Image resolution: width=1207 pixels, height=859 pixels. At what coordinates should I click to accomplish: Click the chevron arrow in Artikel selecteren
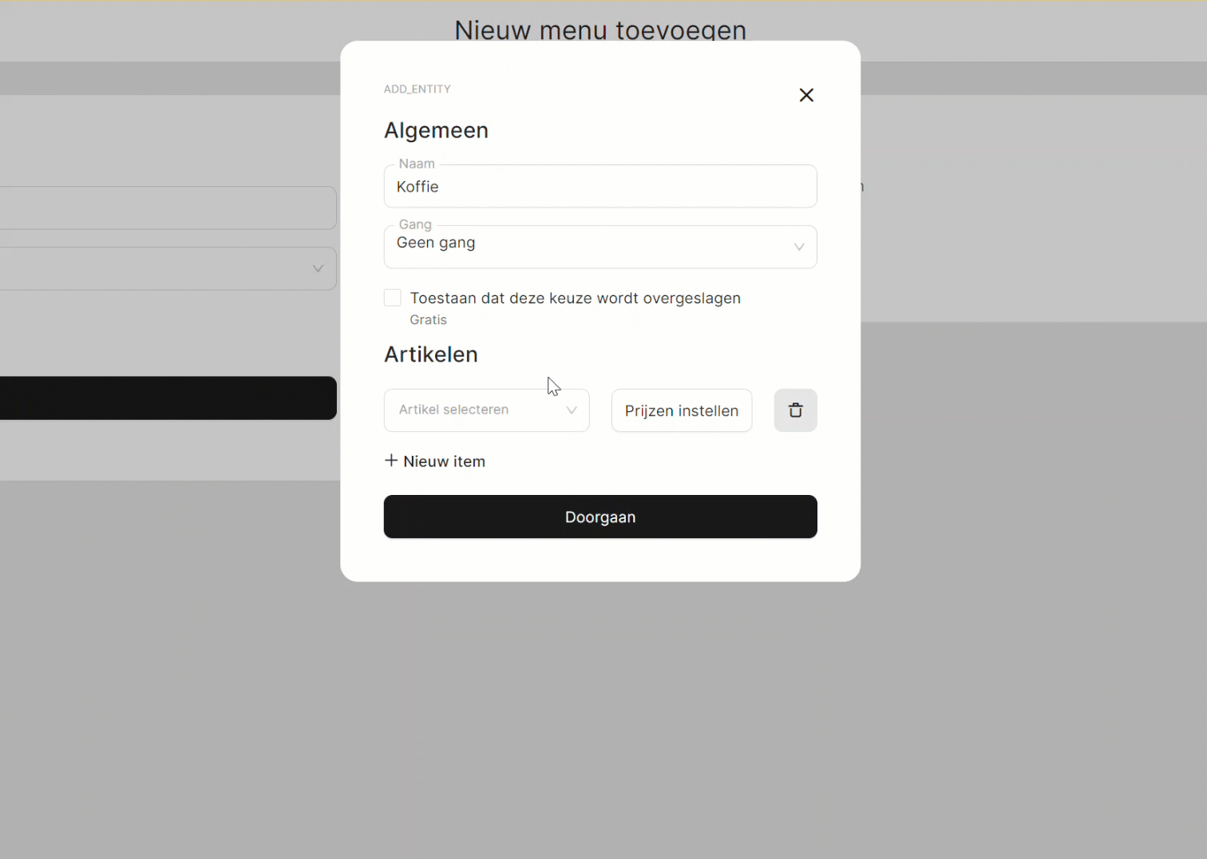tap(572, 410)
